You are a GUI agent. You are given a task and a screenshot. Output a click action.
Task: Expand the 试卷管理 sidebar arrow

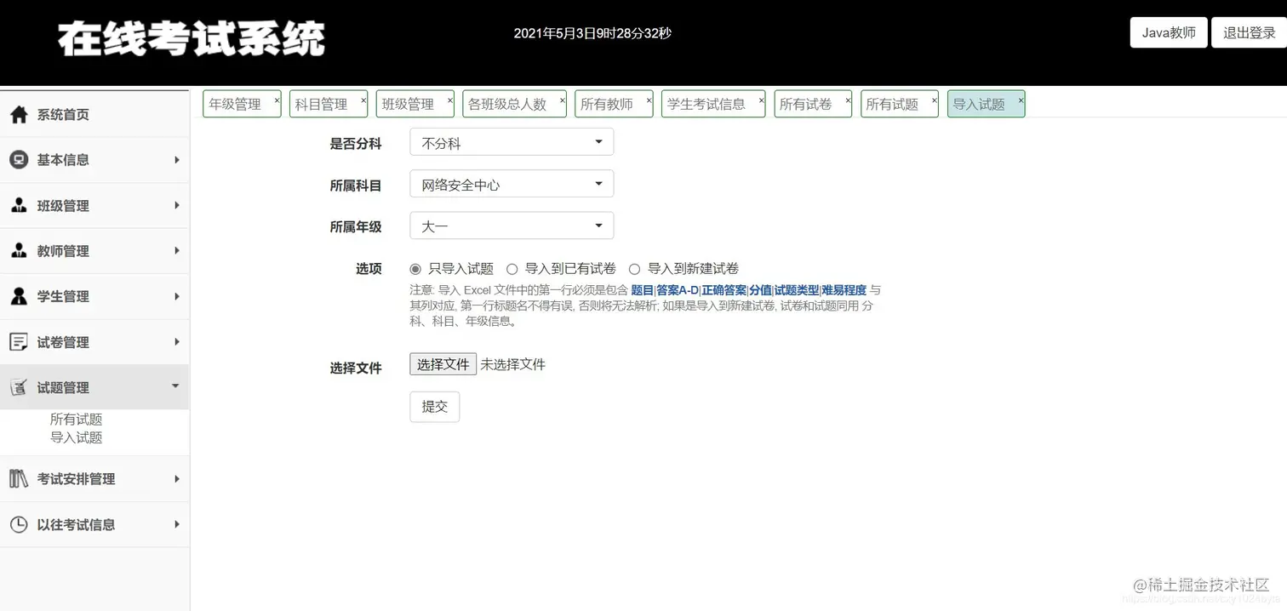[176, 341]
